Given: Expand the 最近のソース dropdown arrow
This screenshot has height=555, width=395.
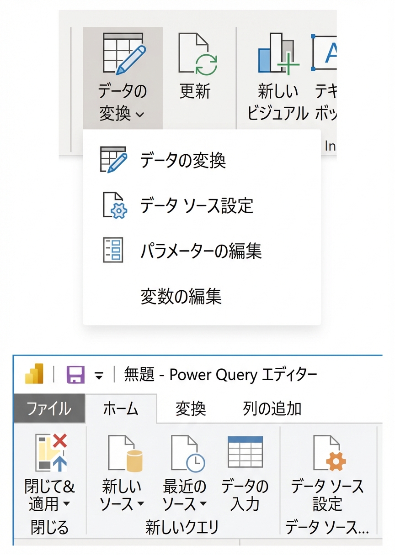Looking at the screenshot, I should coord(203,504).
